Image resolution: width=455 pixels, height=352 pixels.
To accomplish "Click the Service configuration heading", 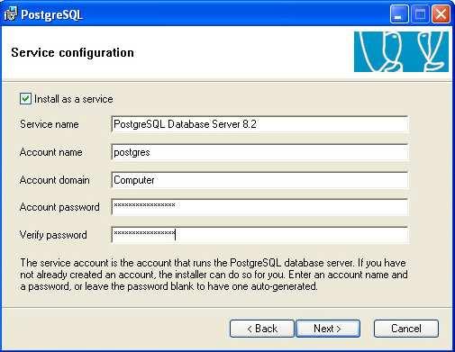I will 72,53.
